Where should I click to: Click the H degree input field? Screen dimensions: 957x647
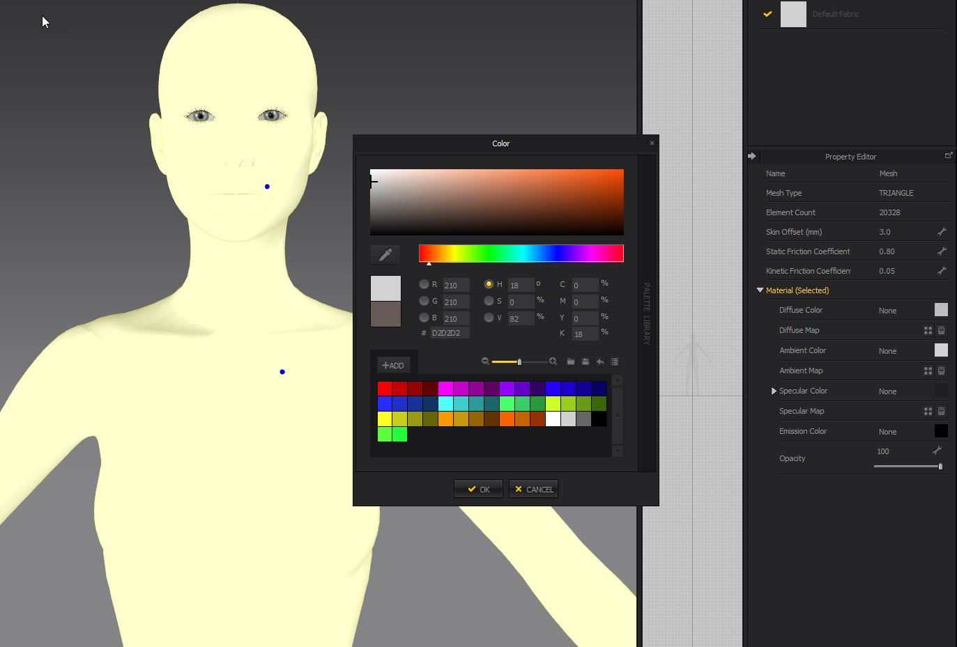521,285
